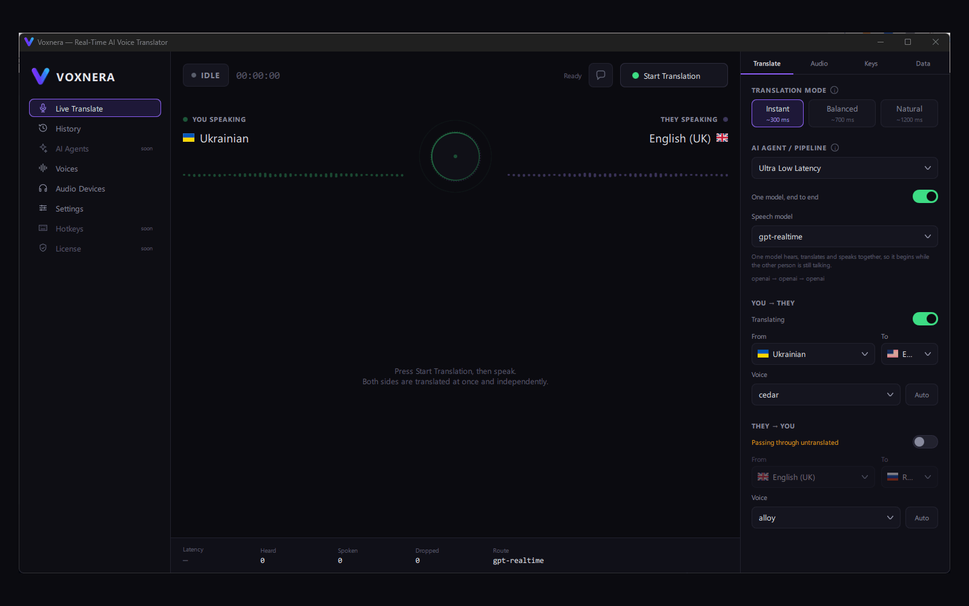Click the AI Agent / Pipeline info icon
Screen dimensions: 969x606
point(835,148)
